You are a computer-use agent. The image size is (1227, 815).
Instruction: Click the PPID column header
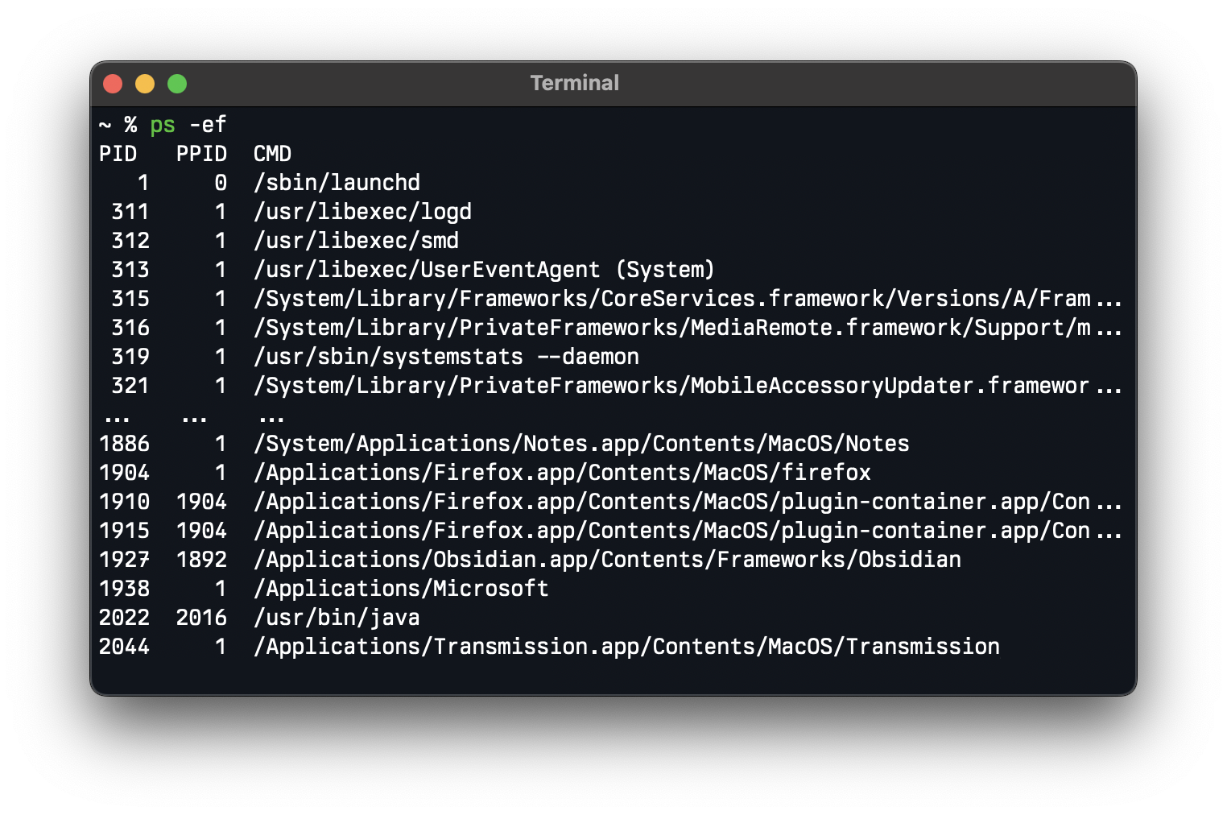201,154
